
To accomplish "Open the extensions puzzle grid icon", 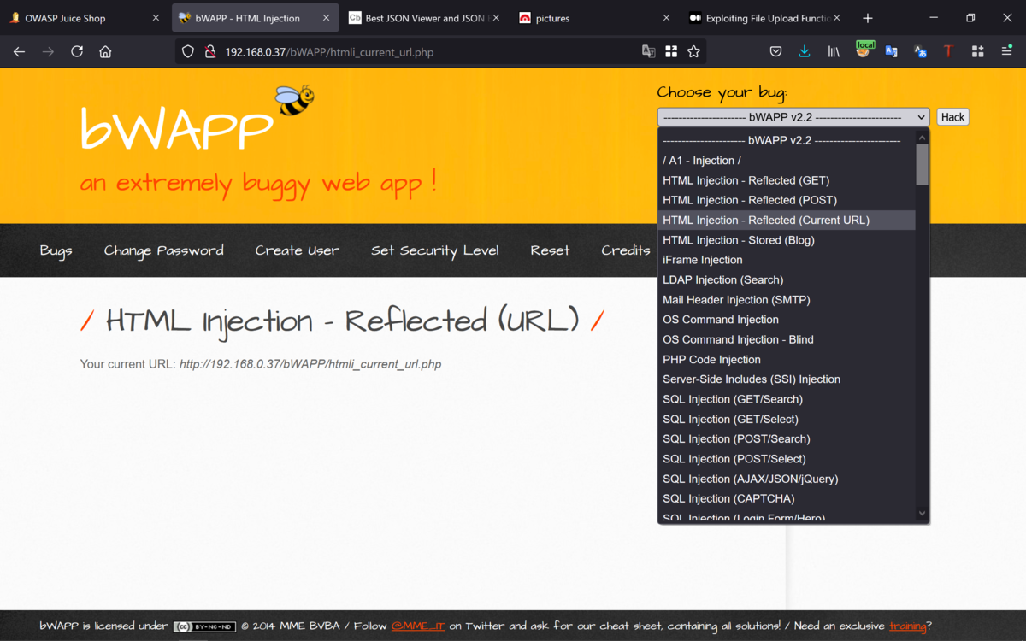I will (977, 51).
